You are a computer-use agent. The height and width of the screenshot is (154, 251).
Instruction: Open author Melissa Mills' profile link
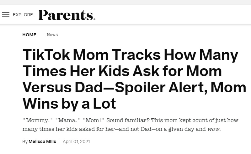(42, 141)
